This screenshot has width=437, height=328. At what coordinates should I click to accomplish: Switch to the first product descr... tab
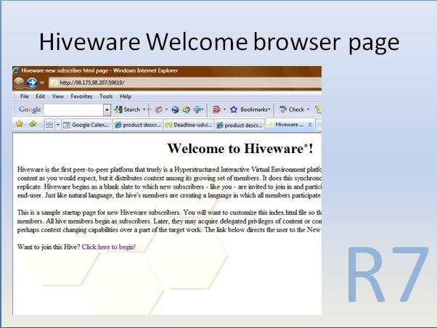[138, 125]
